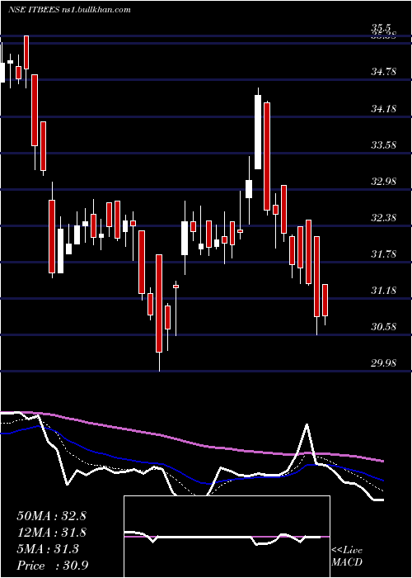Click the 30.58 price level label
Screen dimensions: 412x578
[383, 327]
